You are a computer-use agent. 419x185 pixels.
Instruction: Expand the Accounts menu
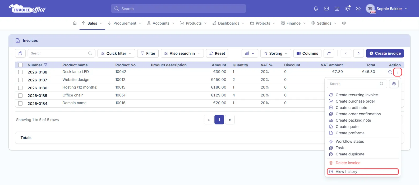tap(161, 23)
